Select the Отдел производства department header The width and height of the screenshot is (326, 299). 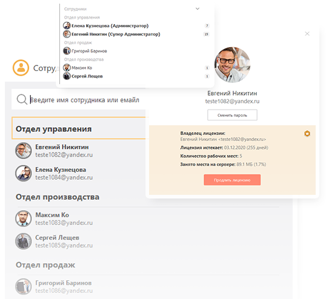(x=58, y=197)
